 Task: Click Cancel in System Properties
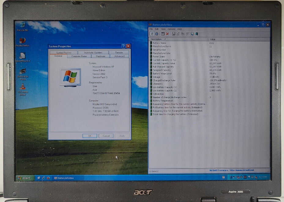(x=106, y=136)
